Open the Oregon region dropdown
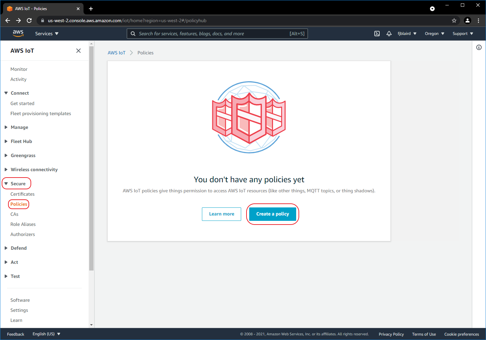This screenshot has height=340, width=486. 434,34
